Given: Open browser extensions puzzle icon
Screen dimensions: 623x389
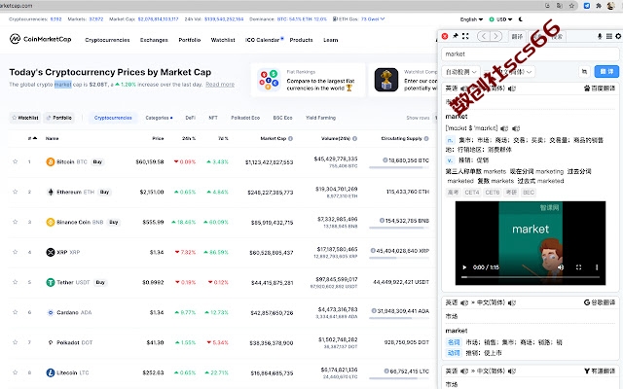Looking at the screenshot, I should tap(599, 6).
